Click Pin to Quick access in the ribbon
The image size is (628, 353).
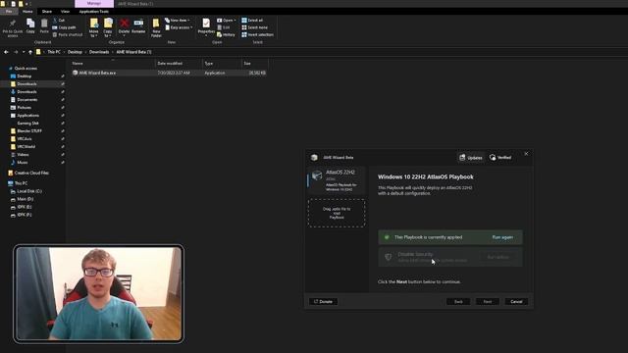[13, 28]
